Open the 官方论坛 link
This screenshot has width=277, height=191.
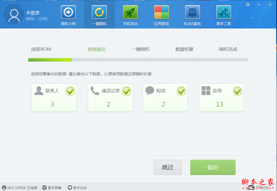[80, 188]
